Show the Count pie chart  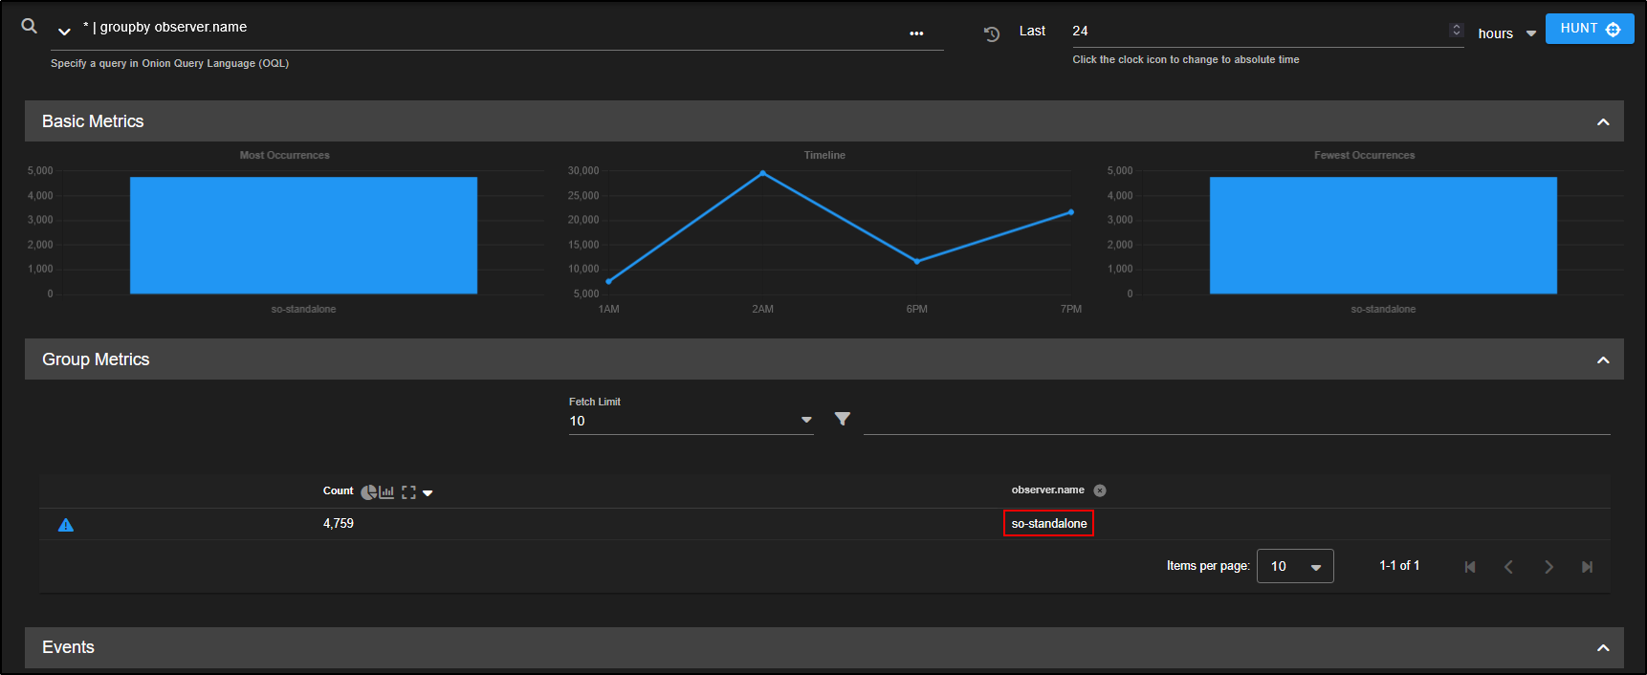368,492
